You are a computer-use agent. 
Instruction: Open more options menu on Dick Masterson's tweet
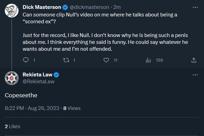click(x=195, y=8)
